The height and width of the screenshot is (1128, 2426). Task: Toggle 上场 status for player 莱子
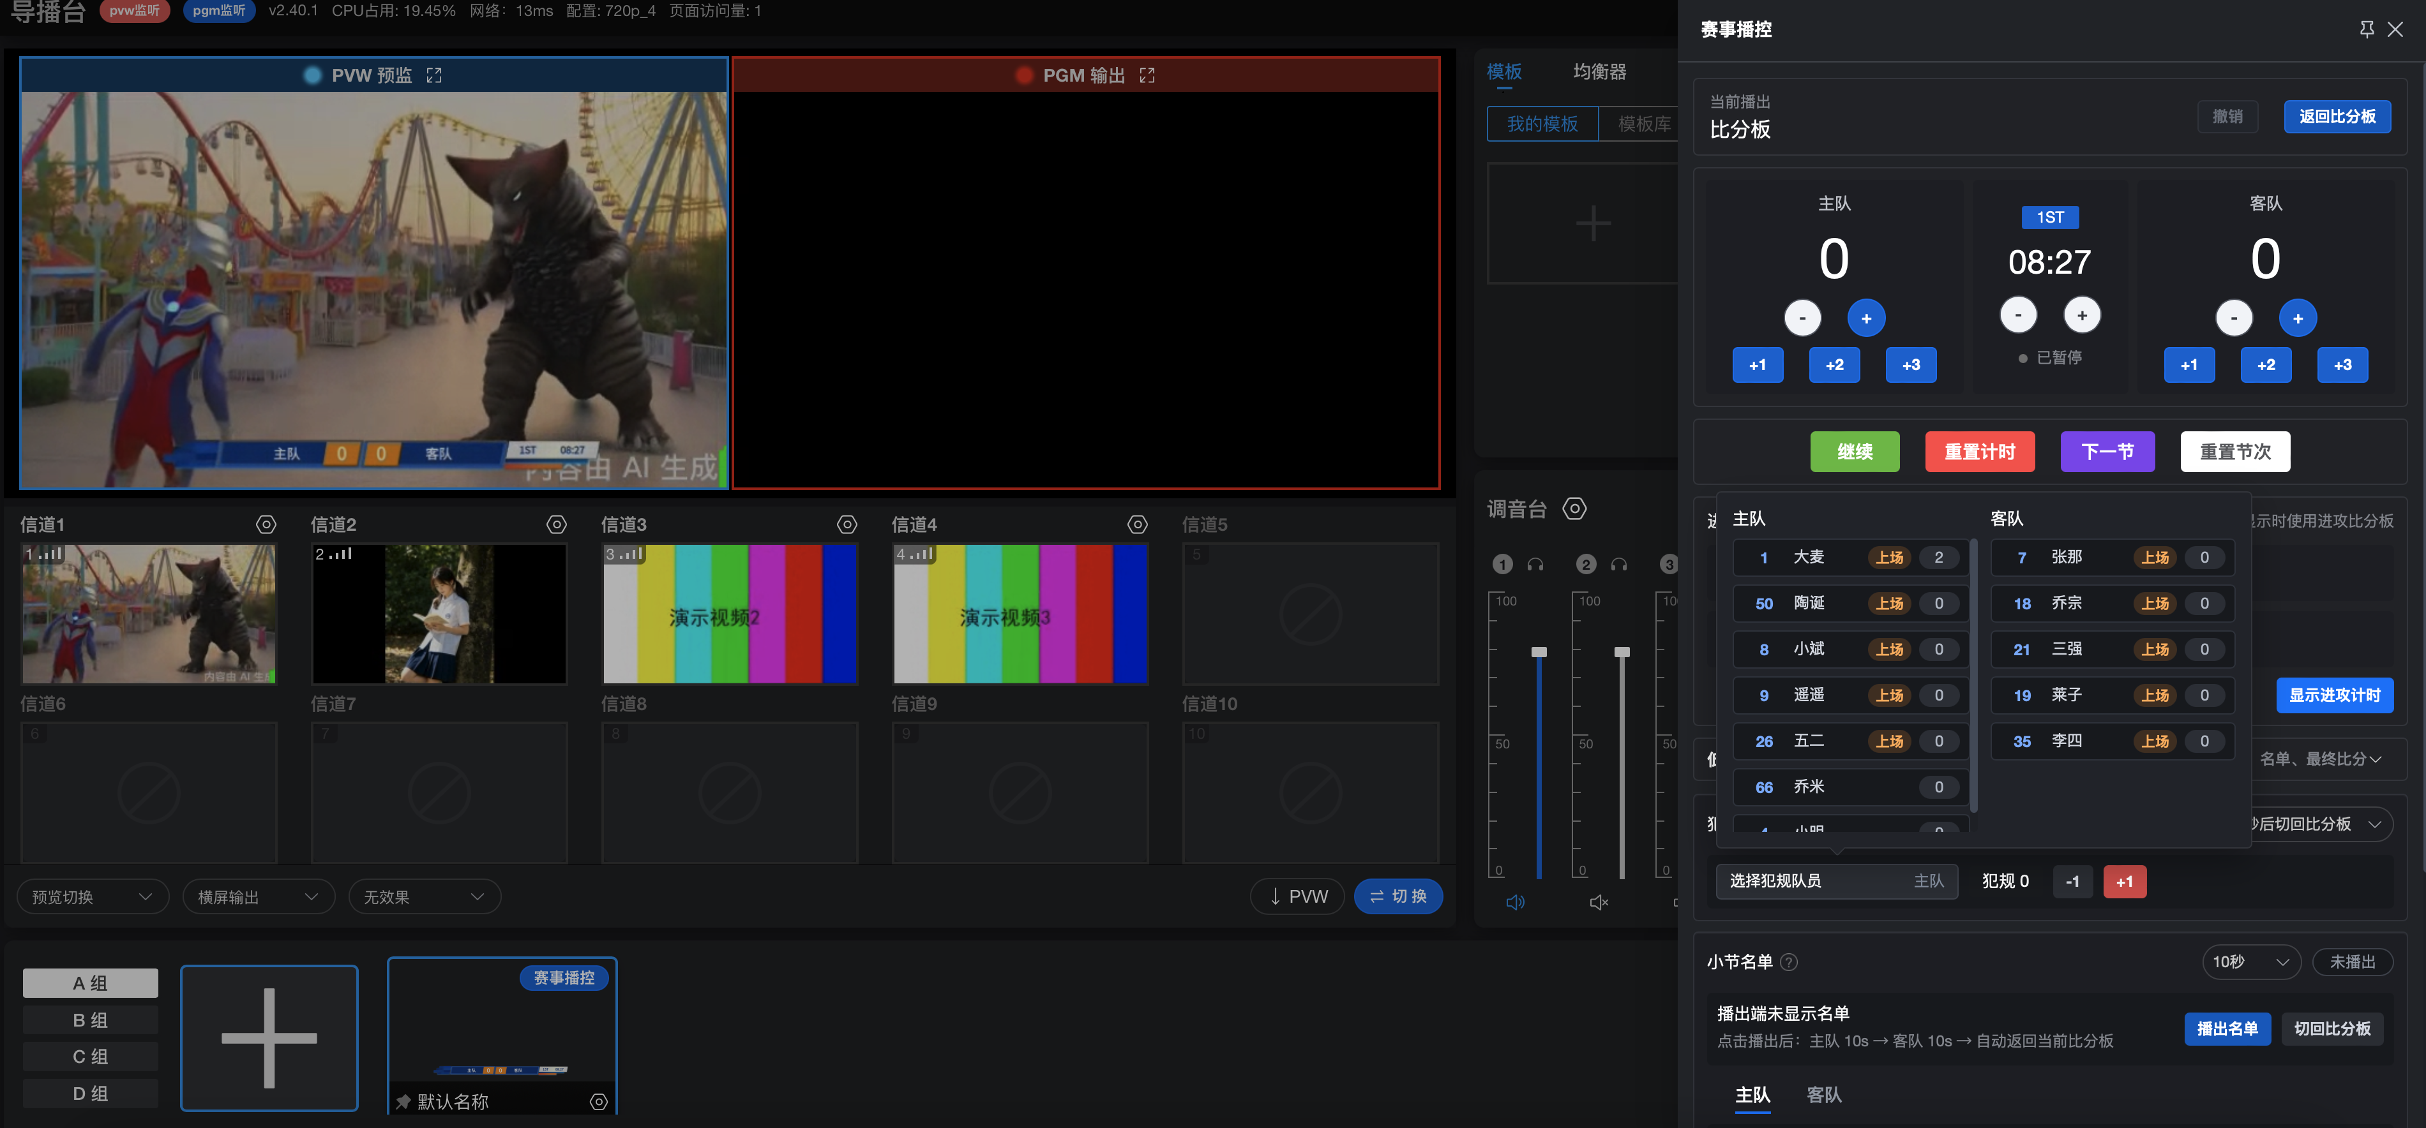pyautogui.click(x=2155, y=695)
